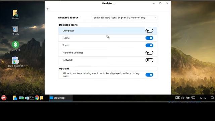Click the 17:17 clock on the panel
Image resolution: width=215 pixels, height=121 pixels.
[x=203, y=98]
